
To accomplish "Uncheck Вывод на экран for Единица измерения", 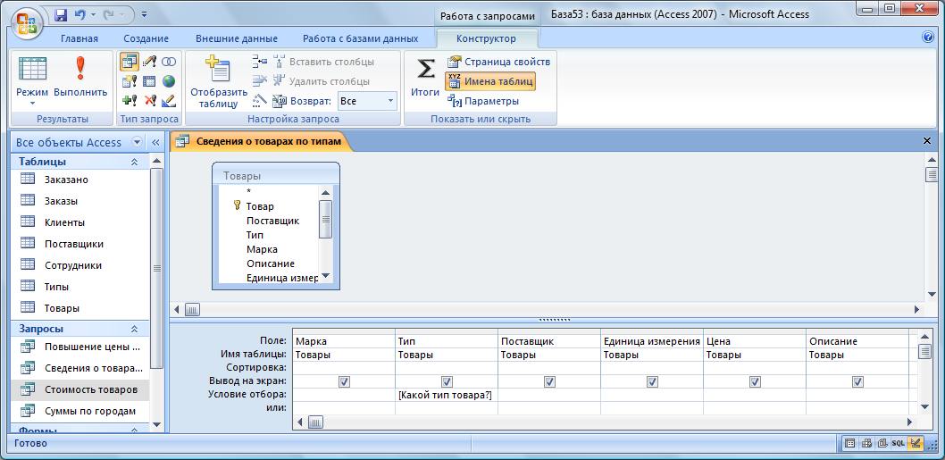I will click(652, 381).
